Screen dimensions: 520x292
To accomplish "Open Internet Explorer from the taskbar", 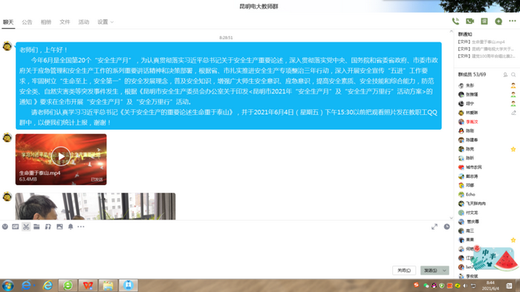I will pyautogui.click(x=48, y=285).
